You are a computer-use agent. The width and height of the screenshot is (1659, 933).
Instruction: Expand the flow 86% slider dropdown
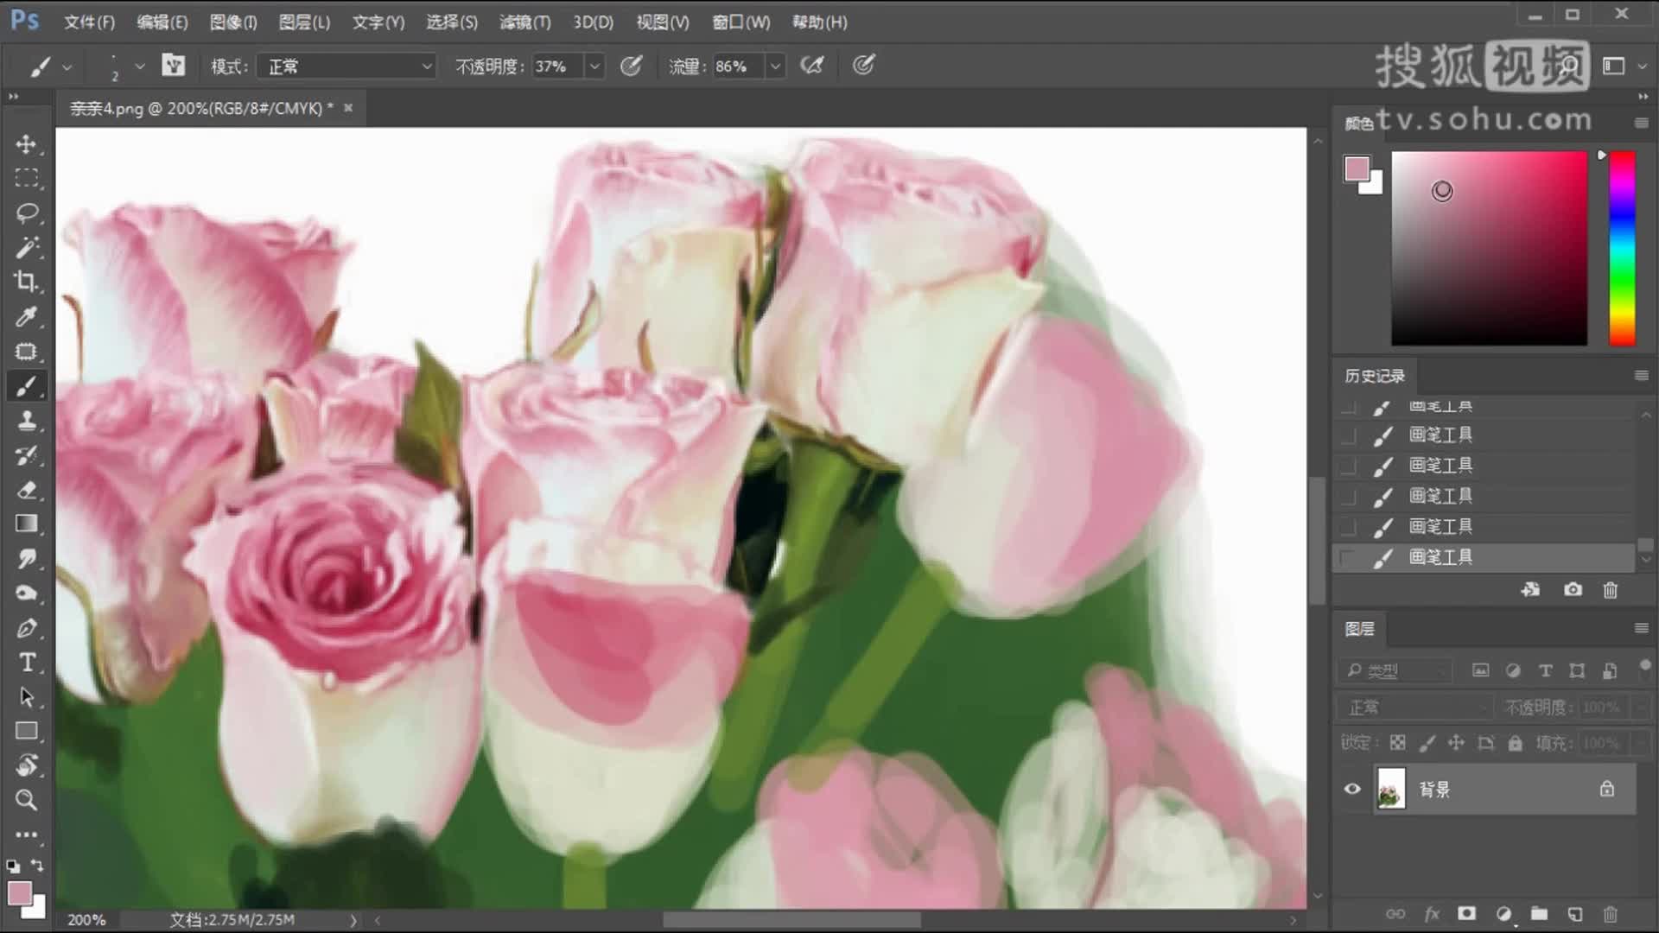[x=775, y=67]
